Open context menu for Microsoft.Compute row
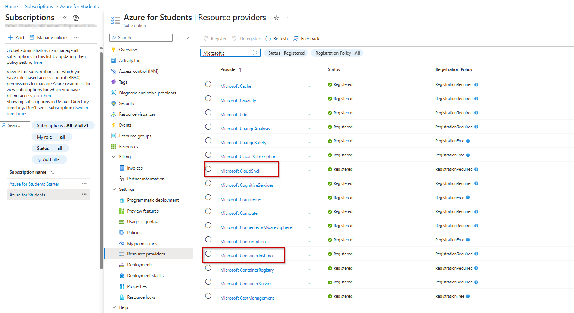Image resolution: width=574 pixels, height=313 pixels. (311, 213)
